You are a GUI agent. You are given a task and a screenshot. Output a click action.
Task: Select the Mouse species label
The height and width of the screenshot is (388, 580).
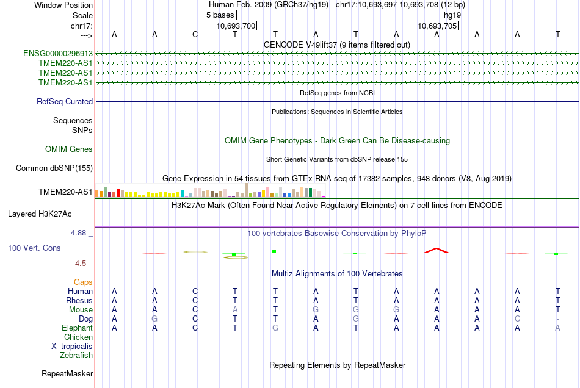coord(81,310)
